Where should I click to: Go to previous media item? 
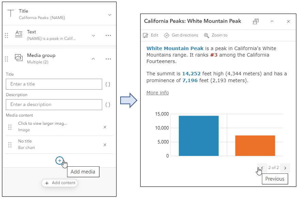point(262,168)
